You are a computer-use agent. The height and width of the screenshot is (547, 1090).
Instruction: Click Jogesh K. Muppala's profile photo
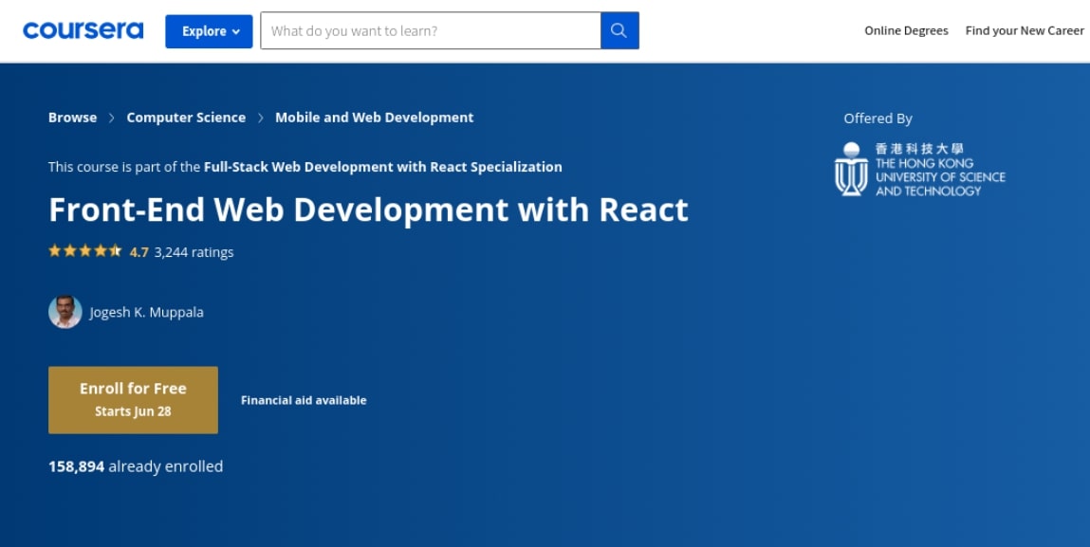[65, 312]
